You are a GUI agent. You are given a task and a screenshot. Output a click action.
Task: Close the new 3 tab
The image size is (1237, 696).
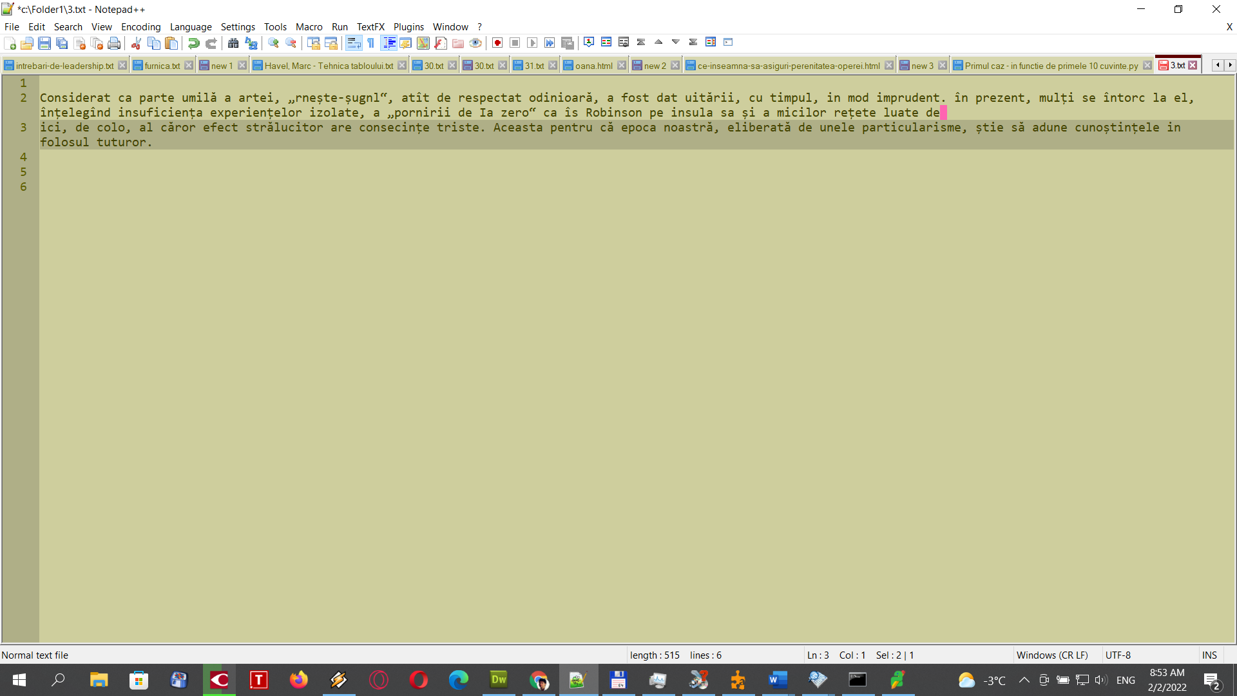click(943, 64)
